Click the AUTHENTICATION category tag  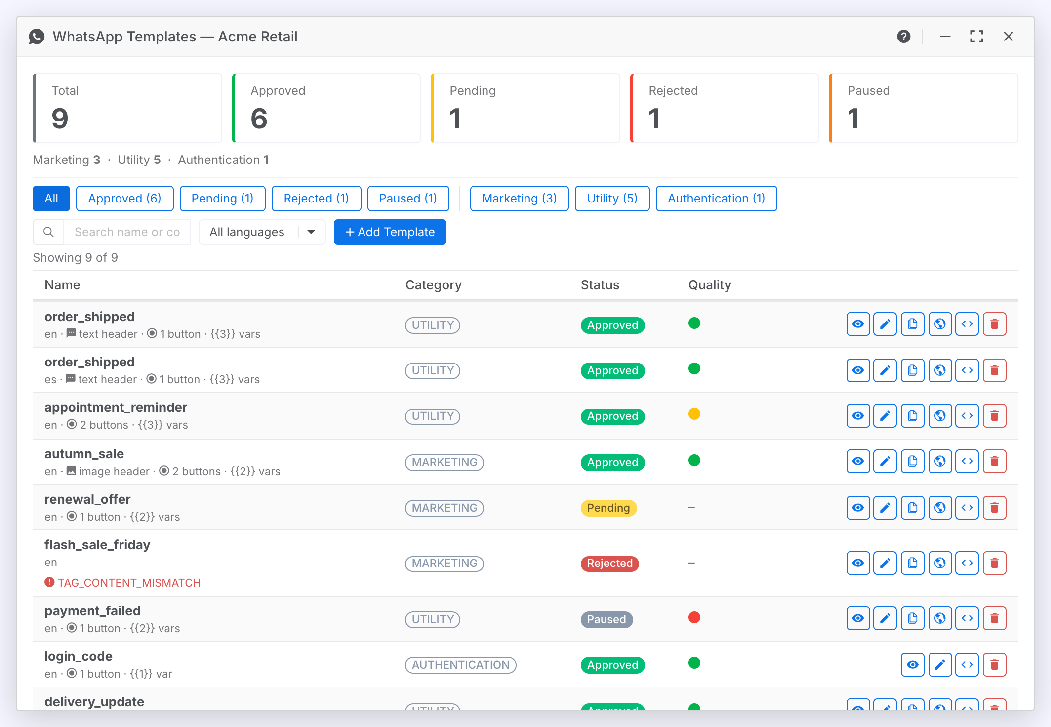click(461, 665)
